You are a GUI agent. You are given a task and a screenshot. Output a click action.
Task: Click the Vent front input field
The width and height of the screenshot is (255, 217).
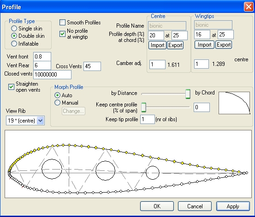pos(42,57)
